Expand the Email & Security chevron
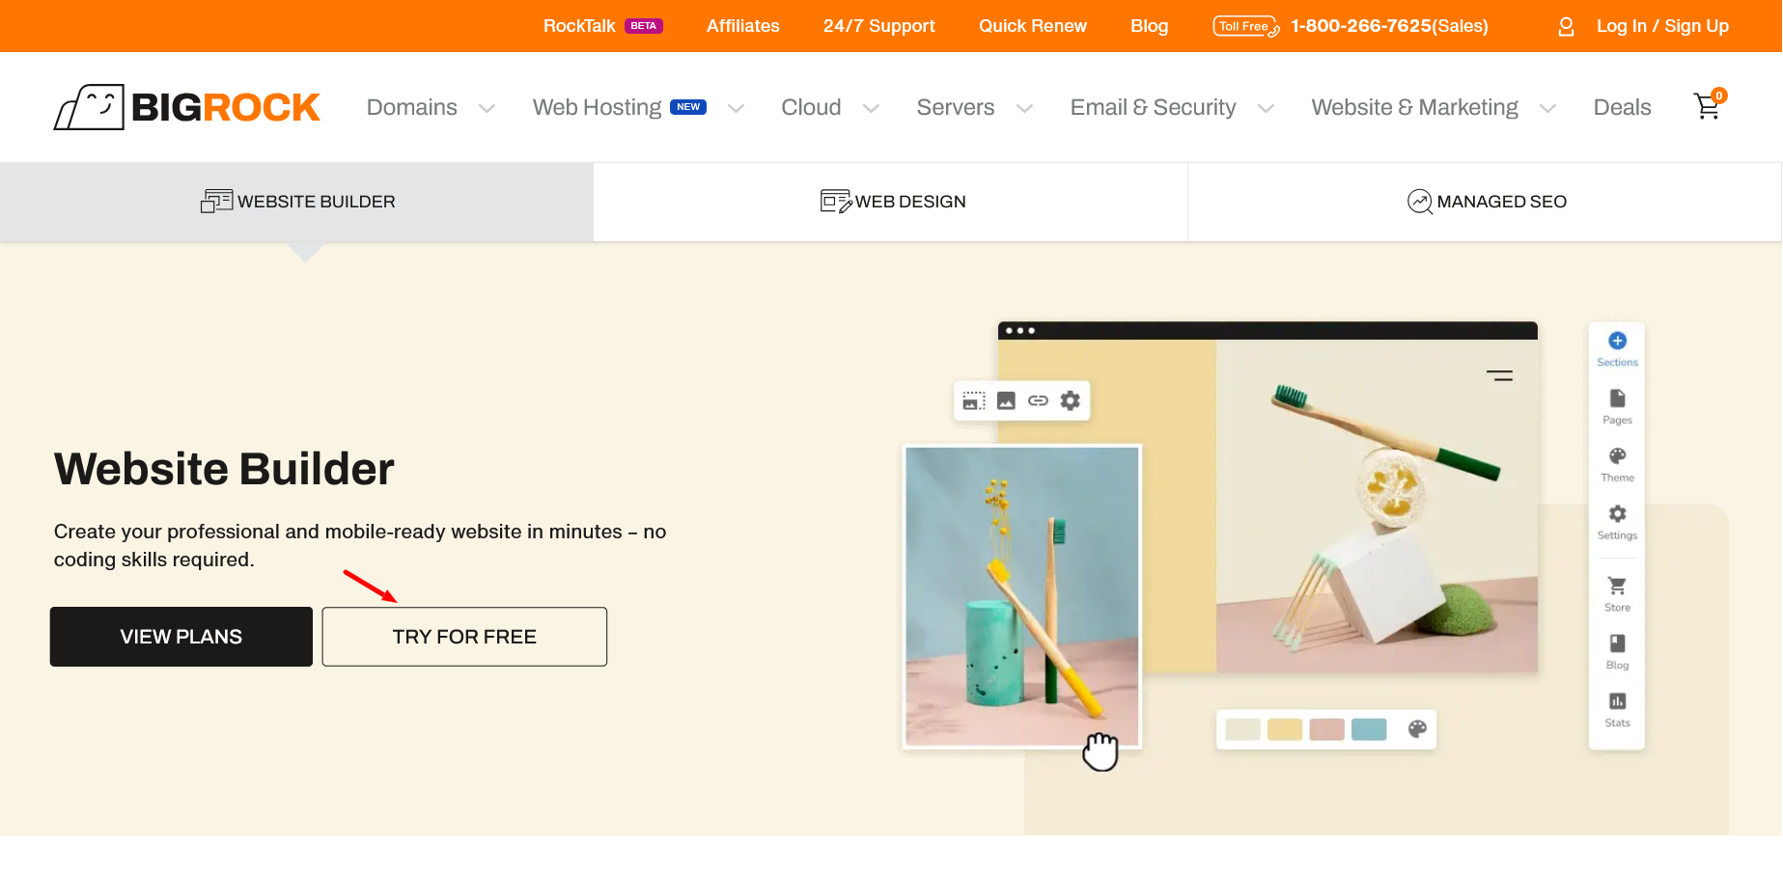This screenshot has width=1783, height=875. pyautogui.click(x=1267, y=109)
